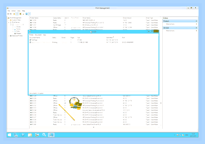Screen dimensions: 205x144
Task: Open the File menu in Print Management
Action: click(x=9, y=11)
